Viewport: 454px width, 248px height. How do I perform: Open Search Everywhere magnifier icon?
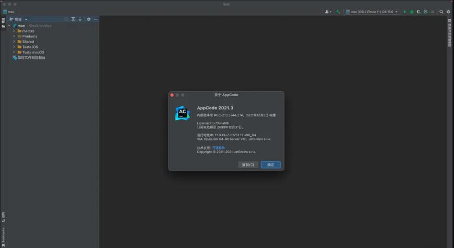[441, 12]
